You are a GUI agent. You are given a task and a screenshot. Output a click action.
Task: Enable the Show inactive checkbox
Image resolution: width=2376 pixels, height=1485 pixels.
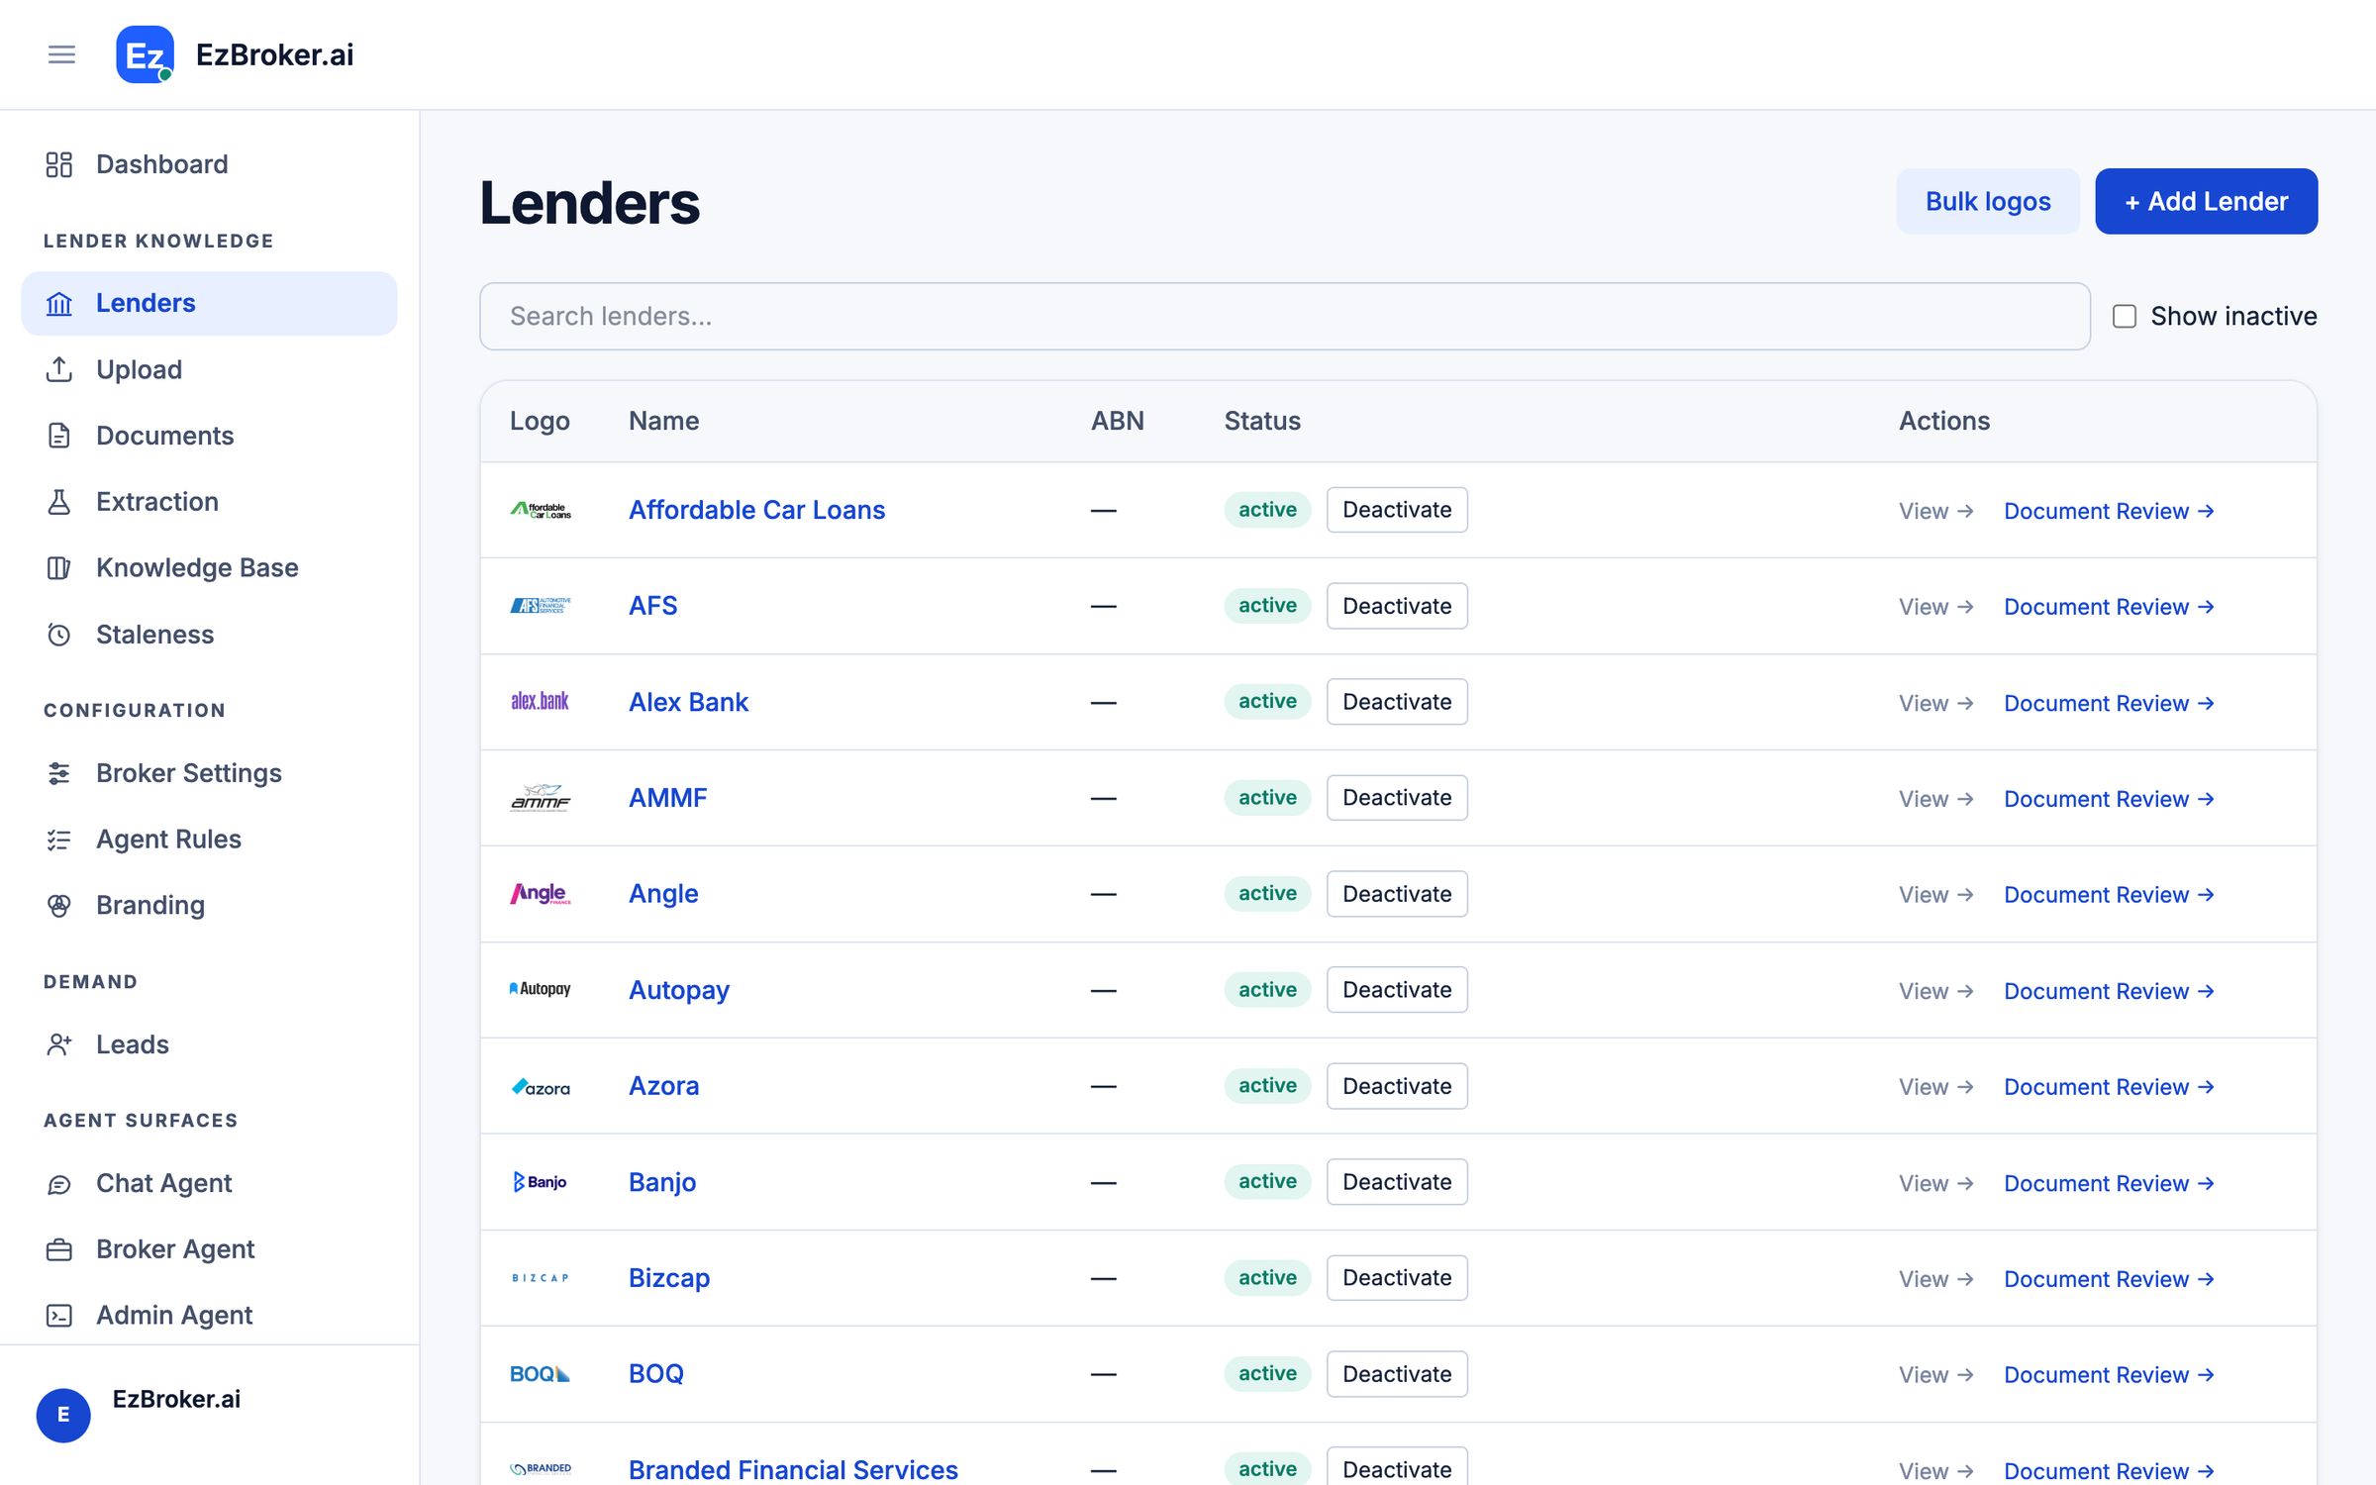pos(2125,316)
